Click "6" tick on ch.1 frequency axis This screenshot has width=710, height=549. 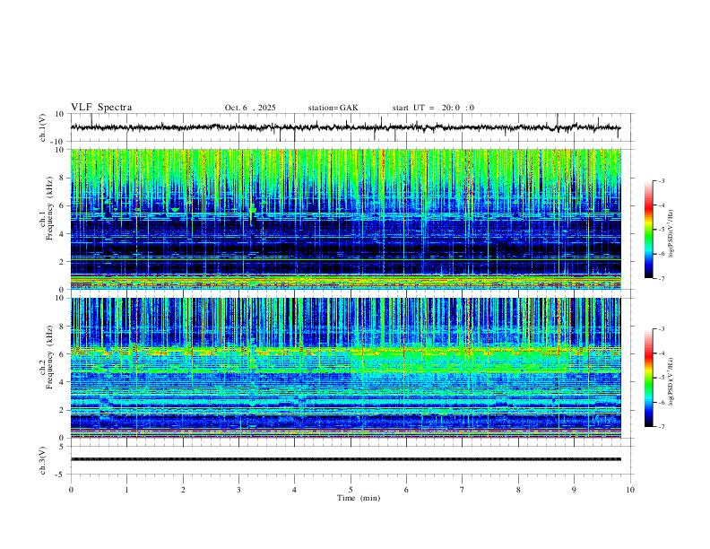point(62,205)
